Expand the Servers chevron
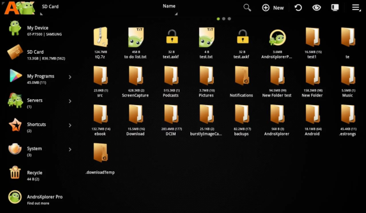This screenshot has width=366, height=213. (x=70, y=101)
